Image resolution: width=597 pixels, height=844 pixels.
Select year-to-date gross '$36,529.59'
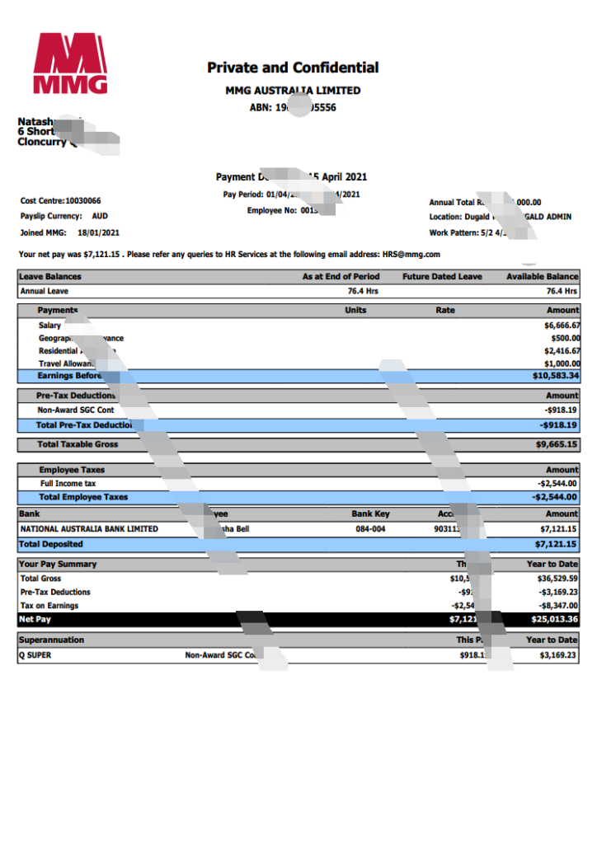[557, 579]
